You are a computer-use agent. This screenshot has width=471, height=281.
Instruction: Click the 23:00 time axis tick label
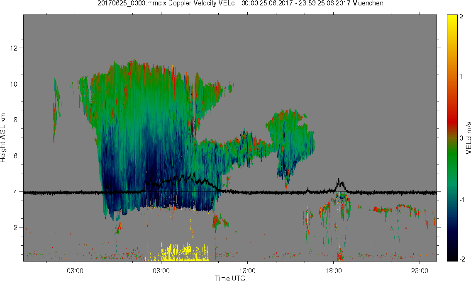[x=420, y=271]
